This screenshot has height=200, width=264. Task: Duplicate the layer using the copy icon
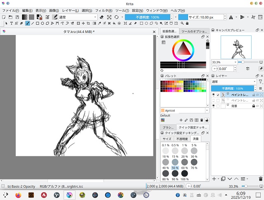point(223,179)
